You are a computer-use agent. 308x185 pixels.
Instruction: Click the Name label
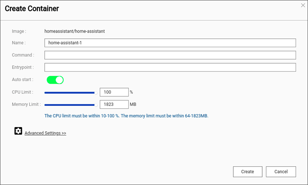[x=19, y=43]
